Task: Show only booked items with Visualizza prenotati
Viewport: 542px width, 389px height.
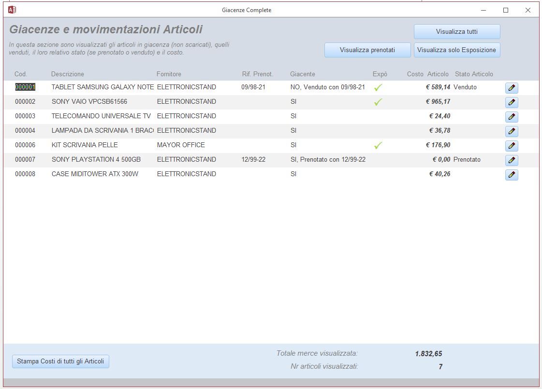Action: click(367, 50)
